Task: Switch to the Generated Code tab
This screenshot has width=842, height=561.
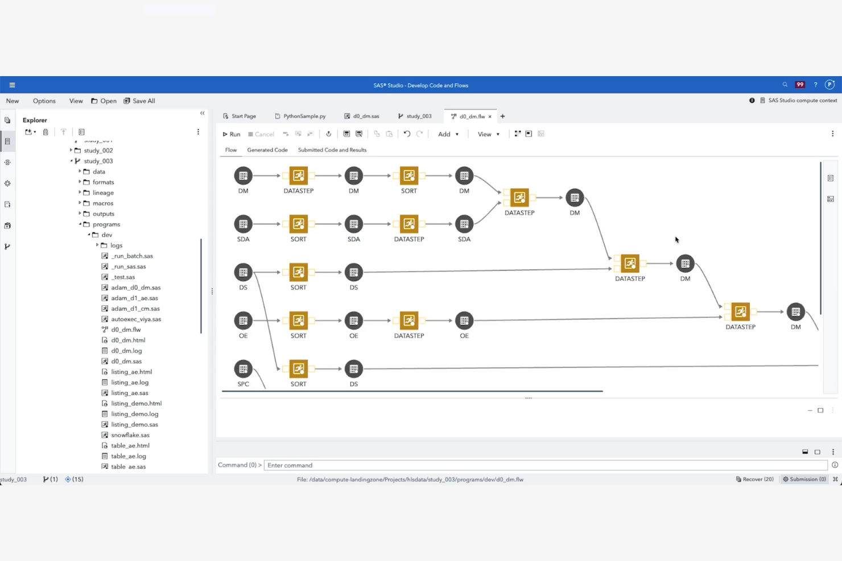Action: [x=267, y=150]
